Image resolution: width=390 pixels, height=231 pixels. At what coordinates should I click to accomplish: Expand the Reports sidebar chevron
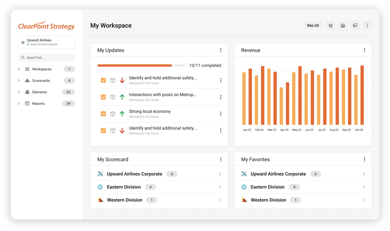coord(19,103)
